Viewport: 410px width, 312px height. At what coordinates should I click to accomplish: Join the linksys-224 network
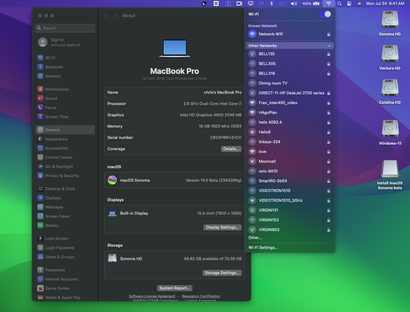[289, 142]
